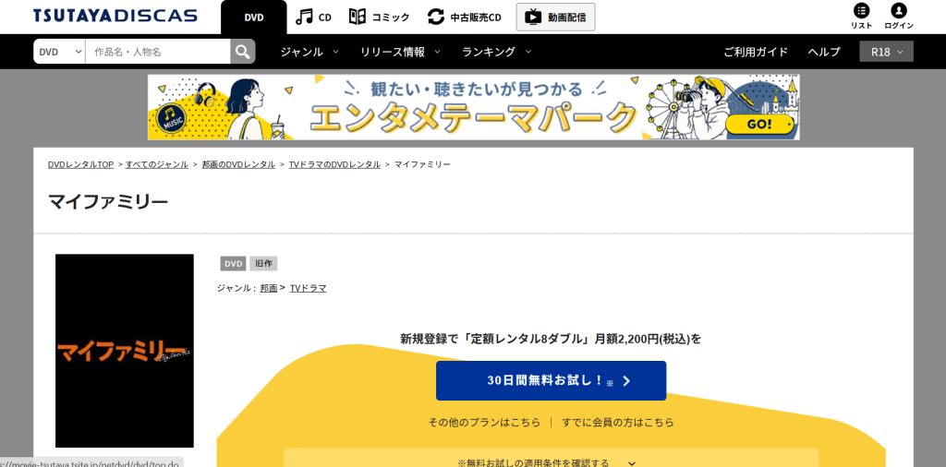Viewport: 946px width, 467px height.
Task: Expand the リリース情報 menu
Action: (x=401, y=52)
